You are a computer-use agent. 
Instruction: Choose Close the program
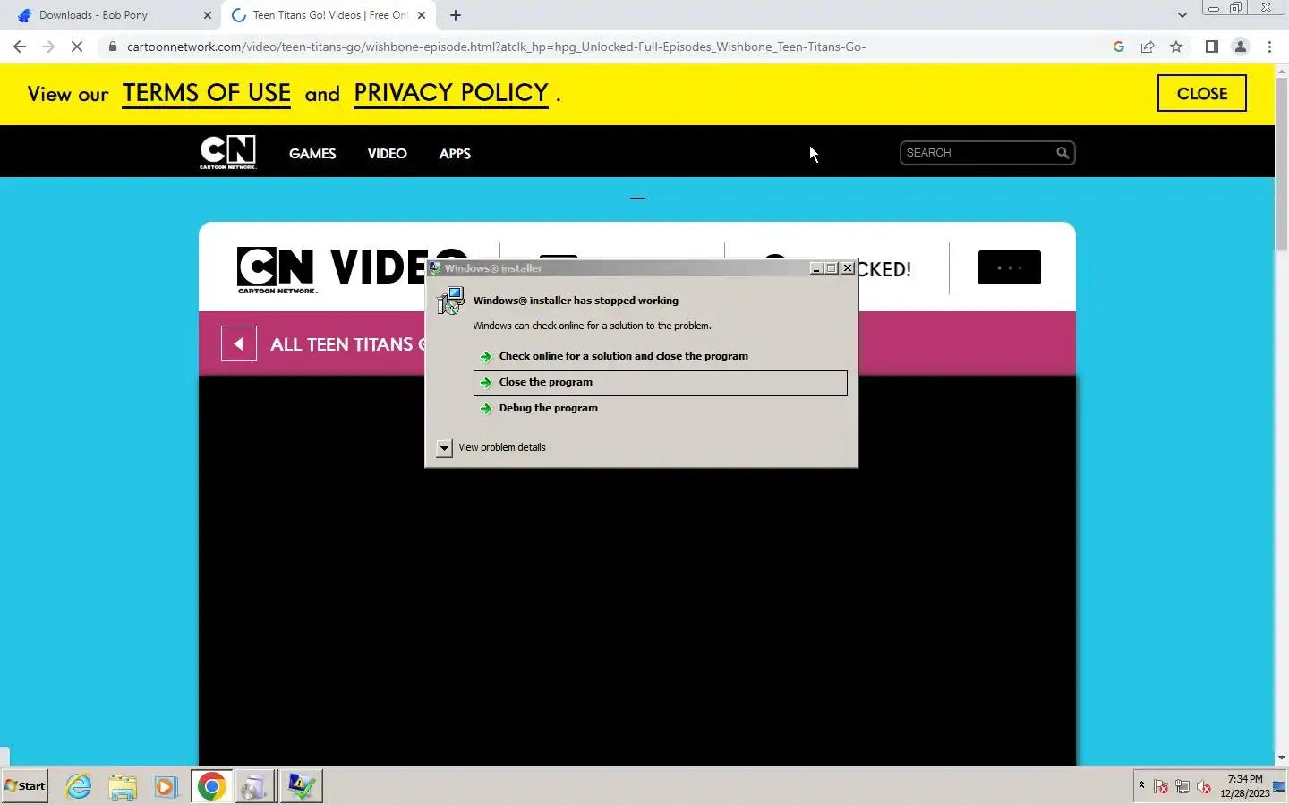(660, 383)
